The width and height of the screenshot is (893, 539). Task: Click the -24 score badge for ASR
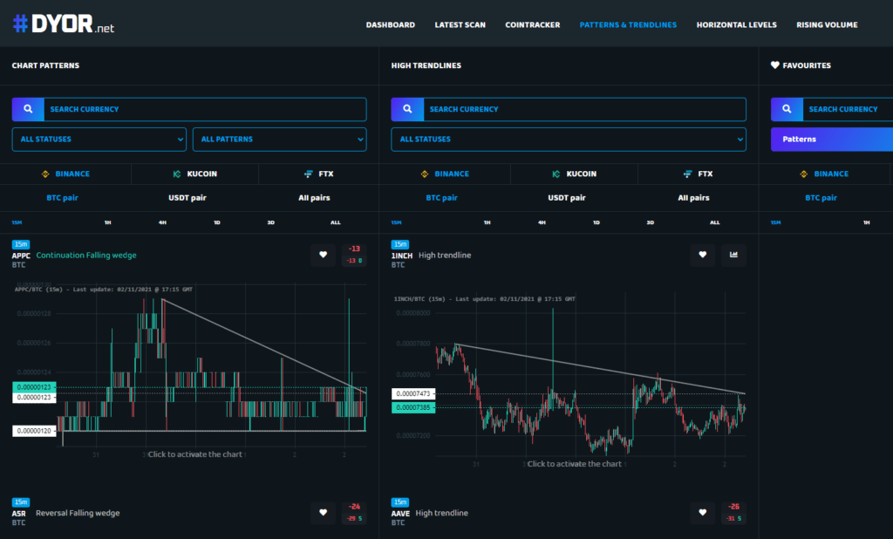pos(354,512)
